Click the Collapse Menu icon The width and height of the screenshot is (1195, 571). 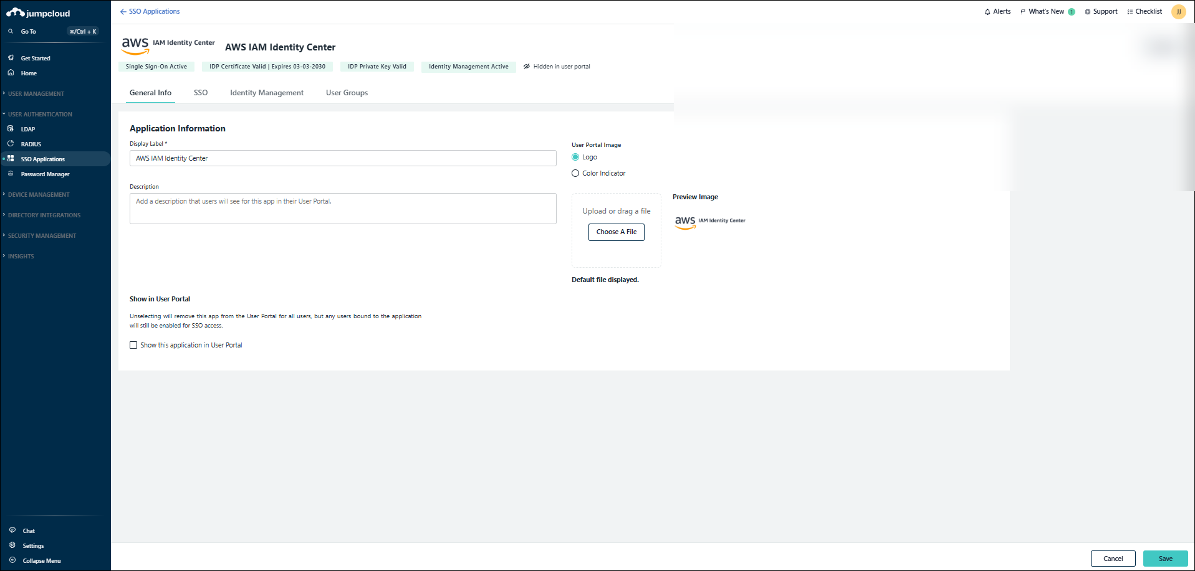coord(12,560)
